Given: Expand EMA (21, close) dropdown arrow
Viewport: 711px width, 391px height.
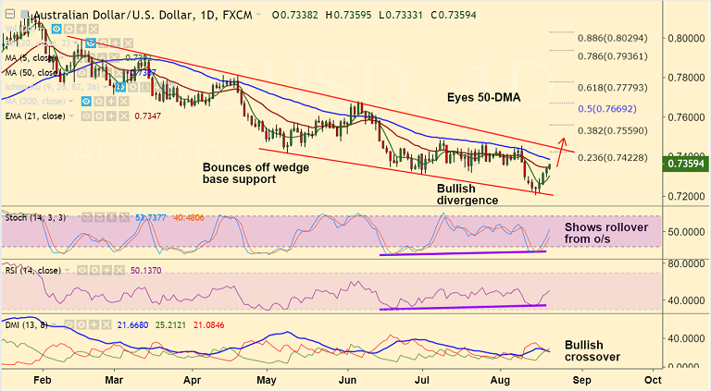Looking at the screenshot, I should pos(71,116).
